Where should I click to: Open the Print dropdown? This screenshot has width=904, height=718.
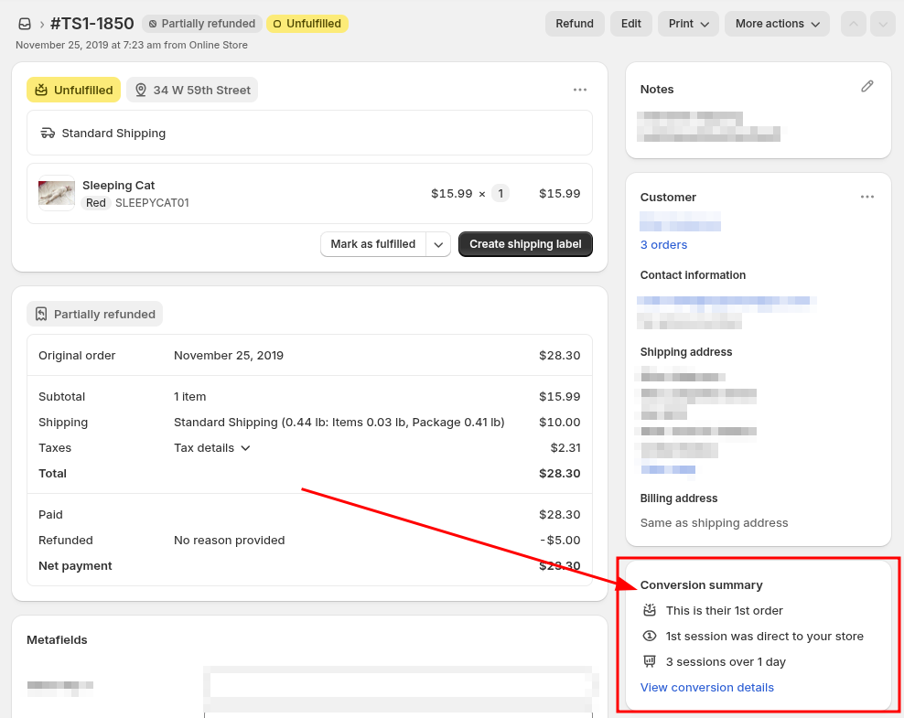click(688, 24)
